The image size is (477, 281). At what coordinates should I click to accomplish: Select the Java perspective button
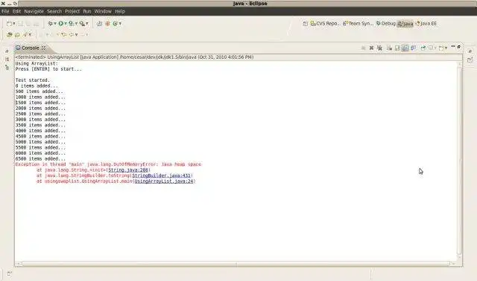tap(405, 23)
